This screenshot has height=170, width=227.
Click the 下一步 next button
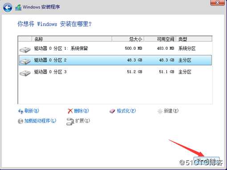(207, 161)
